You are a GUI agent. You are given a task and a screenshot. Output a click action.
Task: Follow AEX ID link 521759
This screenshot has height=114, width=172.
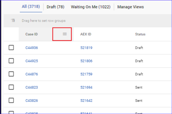[x=86, y=74]
